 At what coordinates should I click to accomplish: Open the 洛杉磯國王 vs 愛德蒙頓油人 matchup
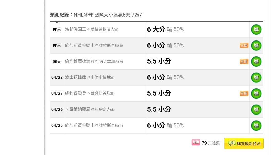point(92,29)
